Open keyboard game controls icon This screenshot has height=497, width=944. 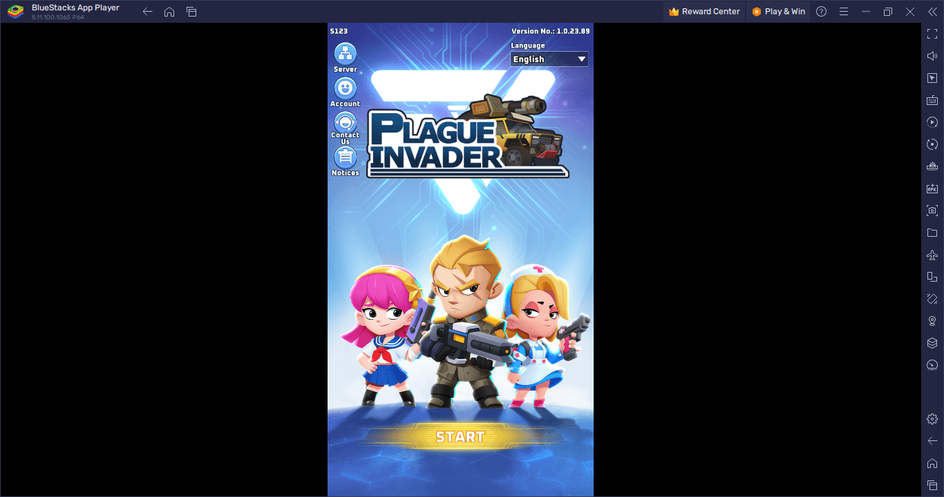coord(932,100)
